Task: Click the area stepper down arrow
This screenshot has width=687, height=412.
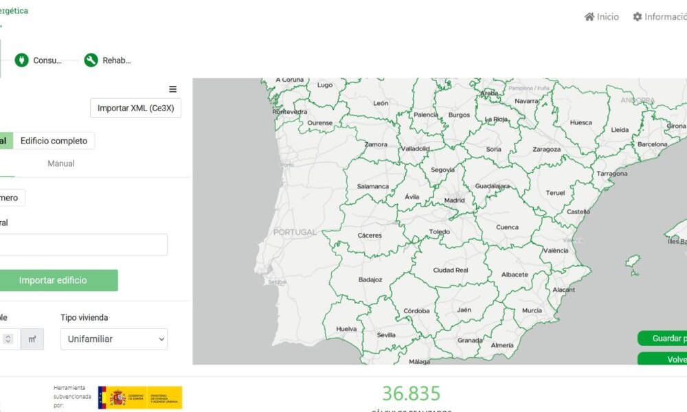Action: (x=10, y=342)
